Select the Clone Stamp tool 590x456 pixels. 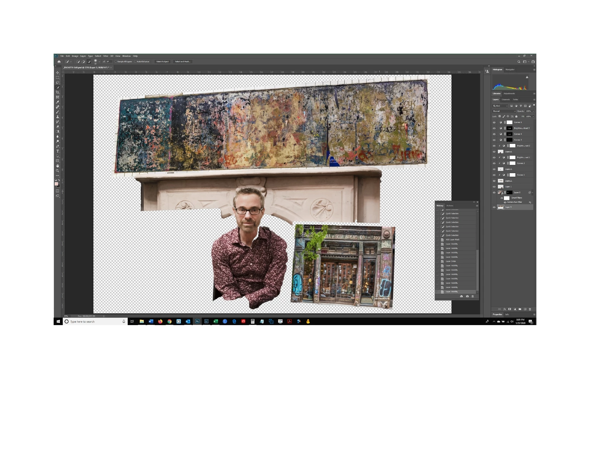tap(58, 117)
